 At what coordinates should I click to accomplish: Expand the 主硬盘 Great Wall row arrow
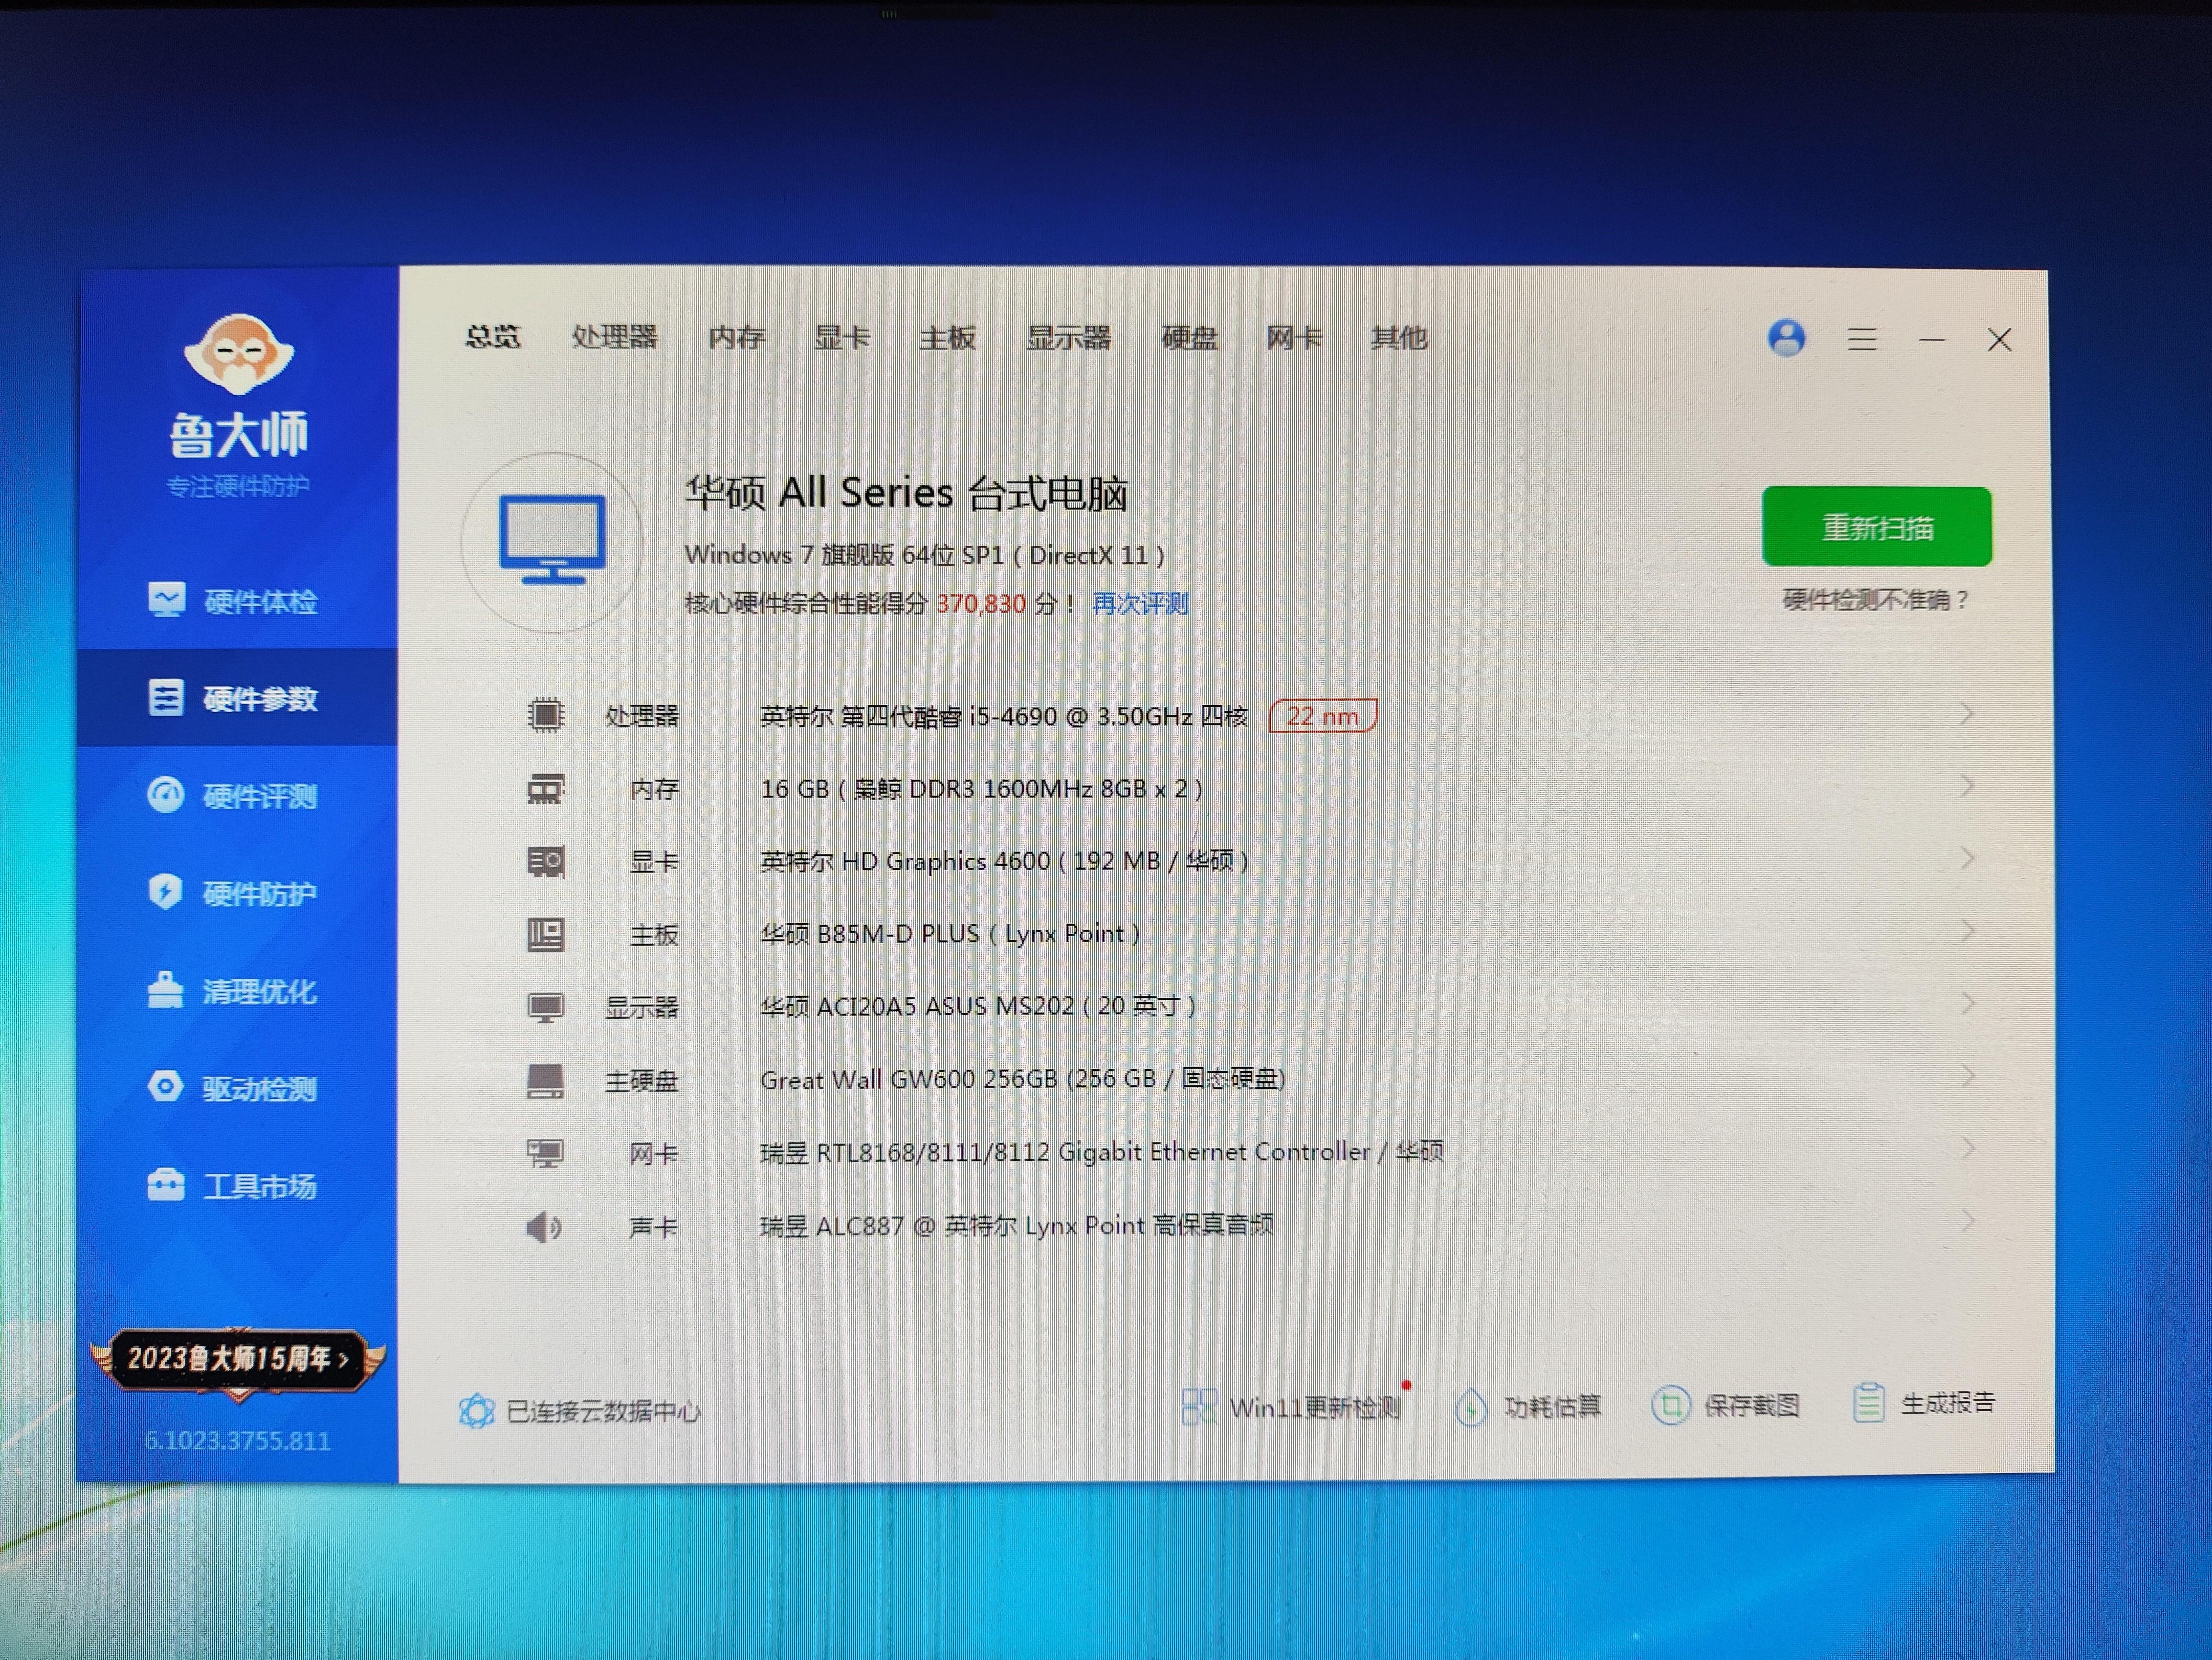tap(1966, 1075)
